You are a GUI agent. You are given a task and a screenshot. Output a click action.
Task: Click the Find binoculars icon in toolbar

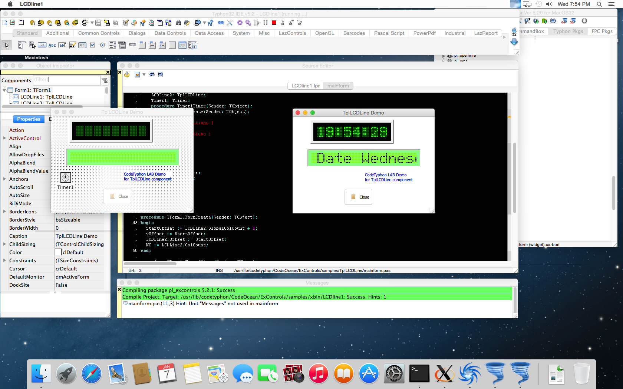click(x=178, y=23)
